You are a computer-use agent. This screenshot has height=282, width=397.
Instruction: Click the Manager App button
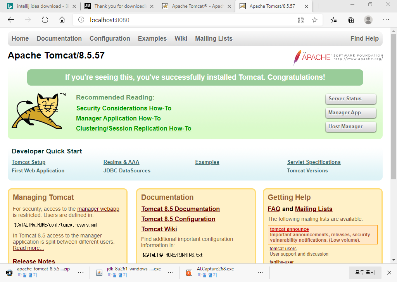pos(350,113)
